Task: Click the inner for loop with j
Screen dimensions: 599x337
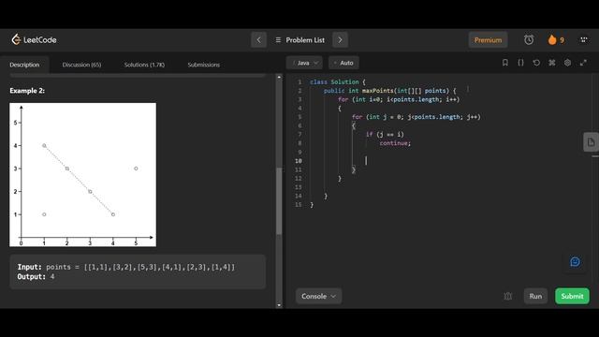Action: tap(416, 117)
